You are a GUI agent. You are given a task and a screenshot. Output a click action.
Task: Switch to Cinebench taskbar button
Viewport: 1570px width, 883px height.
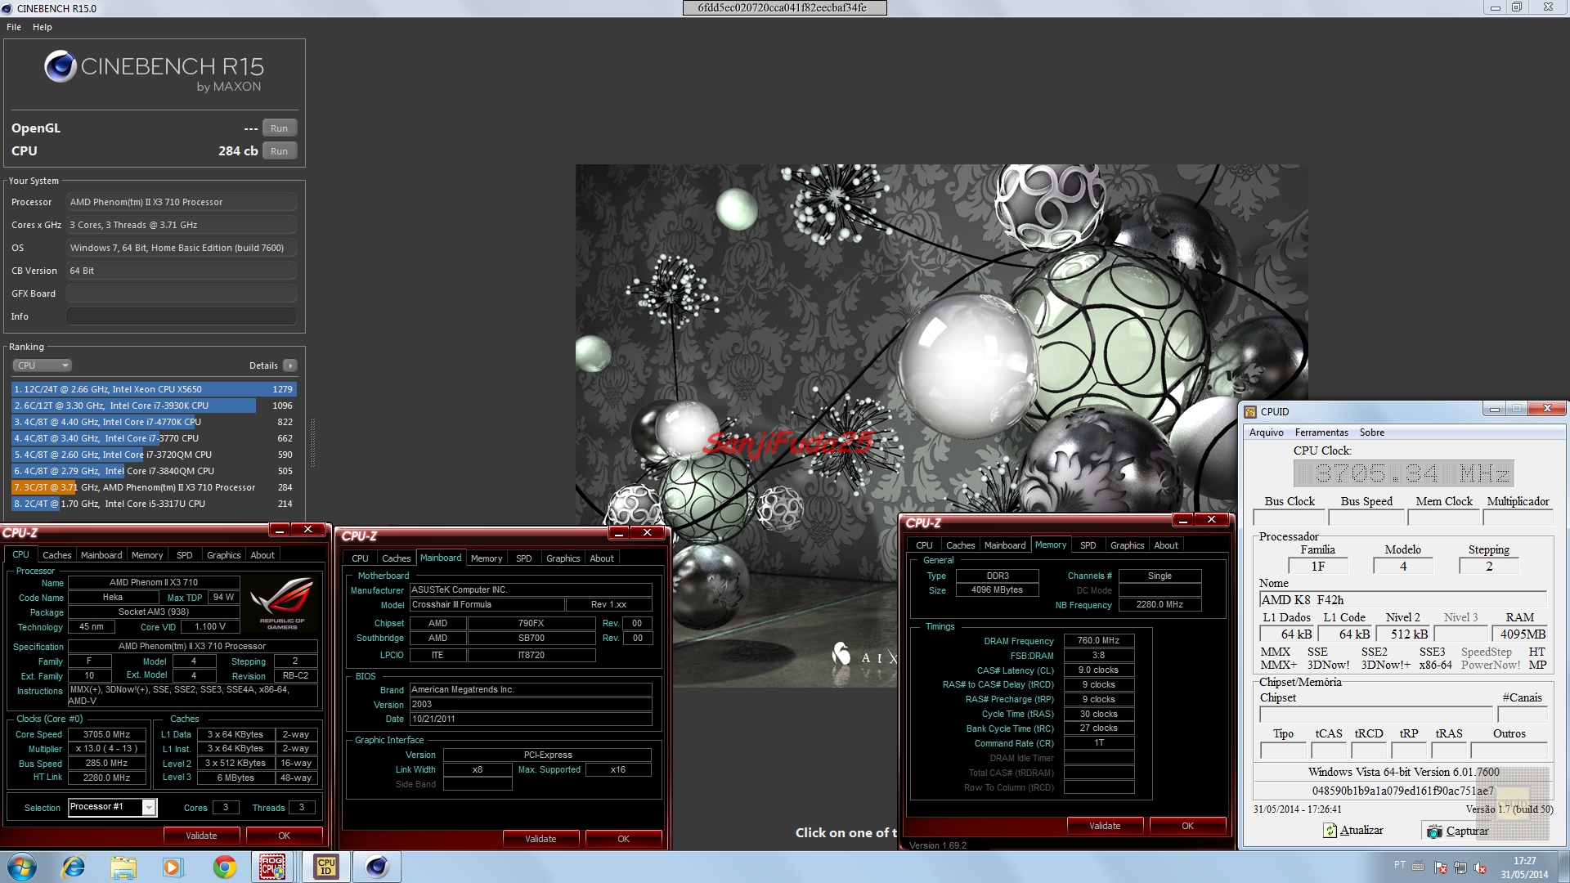click(x=377, y=867)
